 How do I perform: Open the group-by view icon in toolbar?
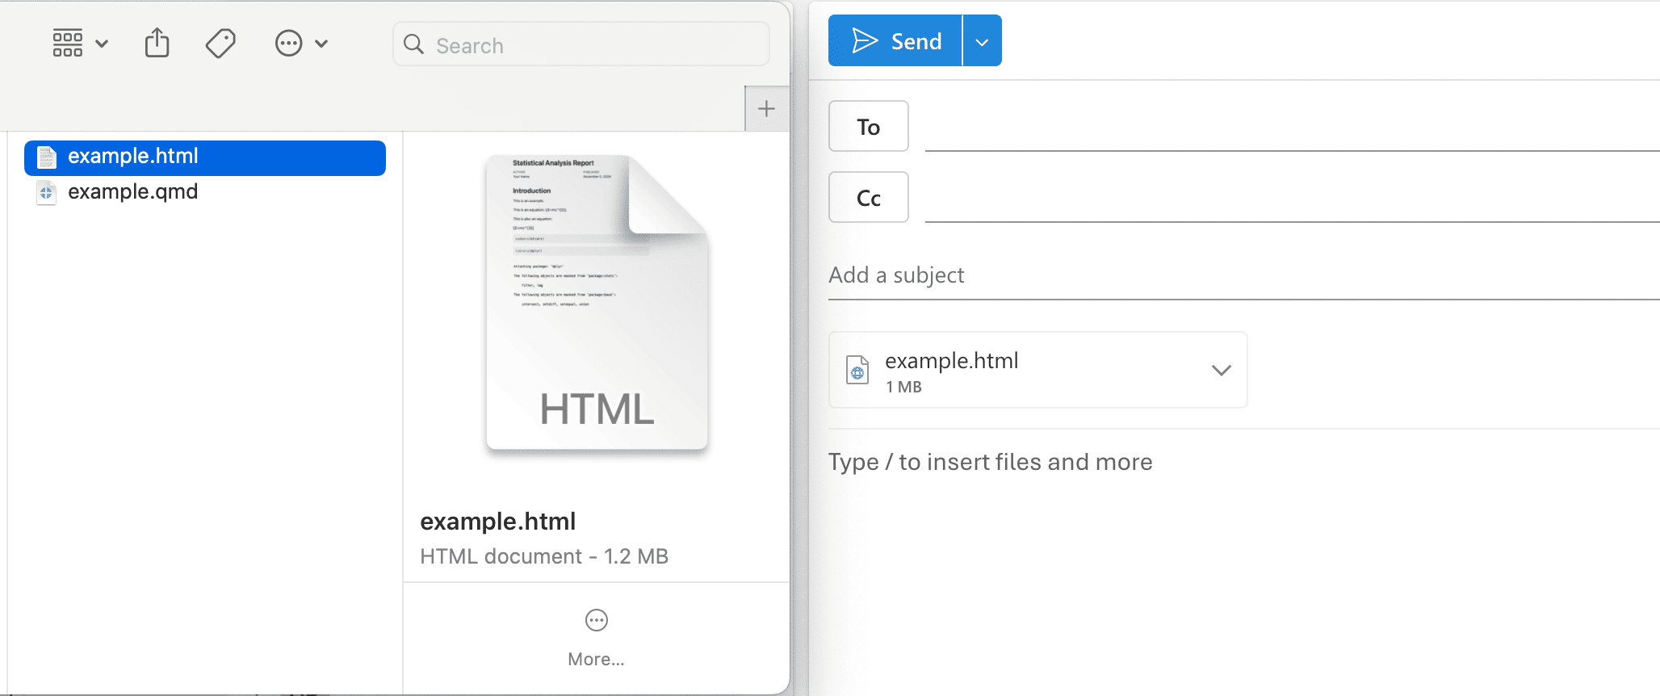(68, 44)
